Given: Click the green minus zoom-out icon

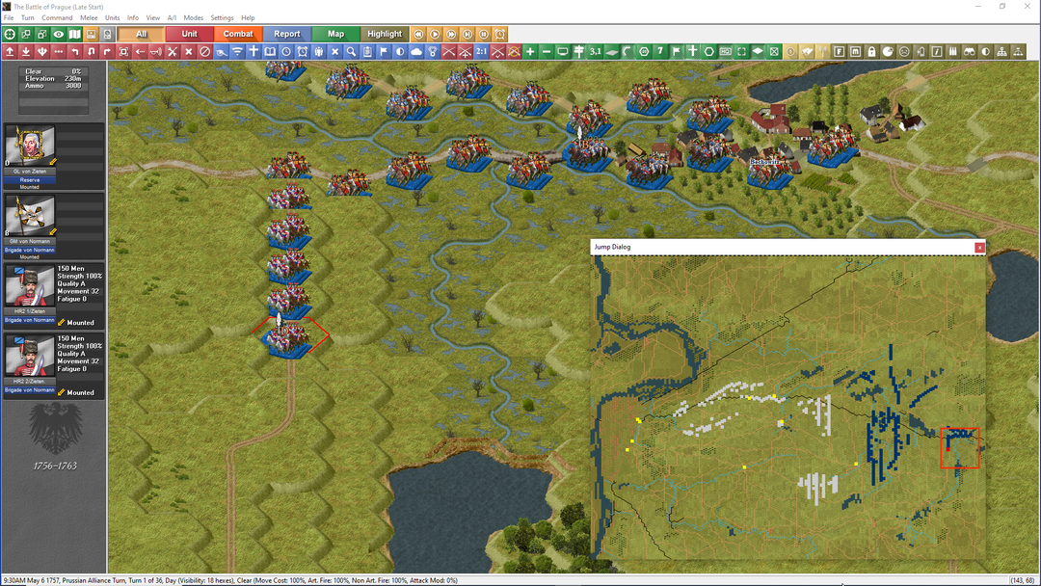Looking at the screenshot, I should [547, 52].
